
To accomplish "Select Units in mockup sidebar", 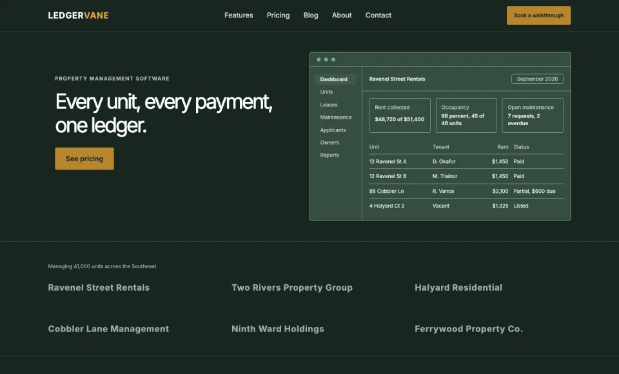I will coord(326,92).
